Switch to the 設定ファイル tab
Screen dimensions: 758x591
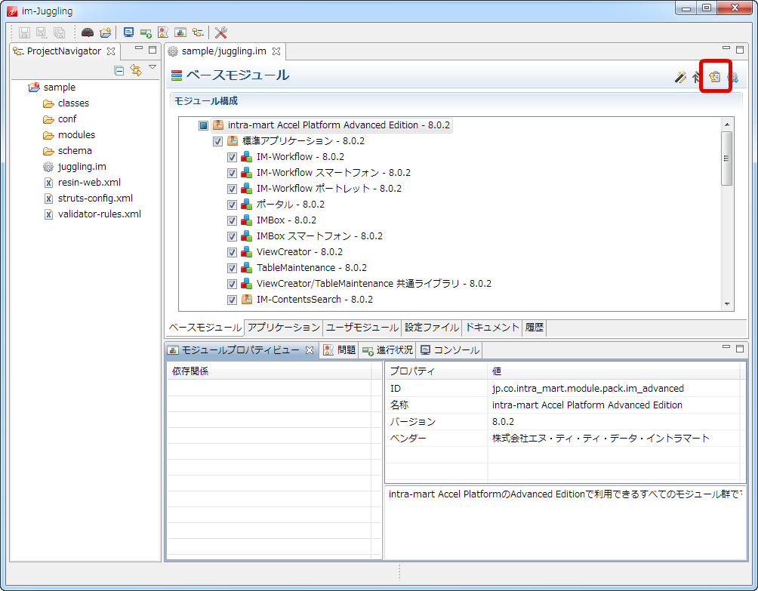tap(432, 328)
